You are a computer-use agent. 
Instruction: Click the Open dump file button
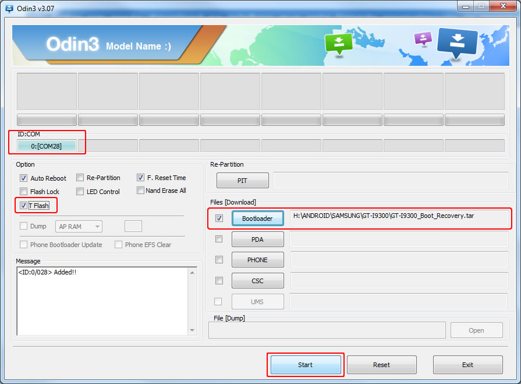pyautogui.click(x=477, y=330)
